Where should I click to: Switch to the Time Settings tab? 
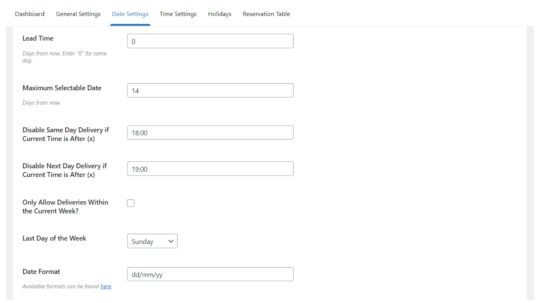[x=178, y=14]
